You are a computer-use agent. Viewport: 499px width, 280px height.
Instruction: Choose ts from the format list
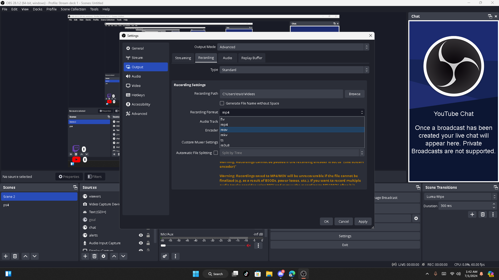[292, 140]
